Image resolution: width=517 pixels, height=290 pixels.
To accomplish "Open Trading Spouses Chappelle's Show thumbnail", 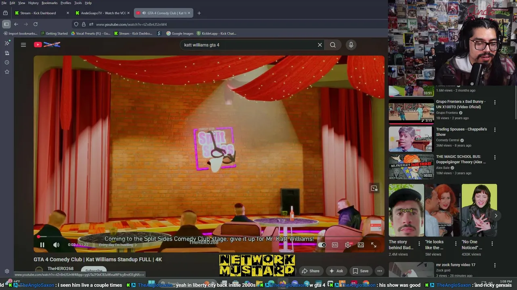I will click(x=411, y=139).
